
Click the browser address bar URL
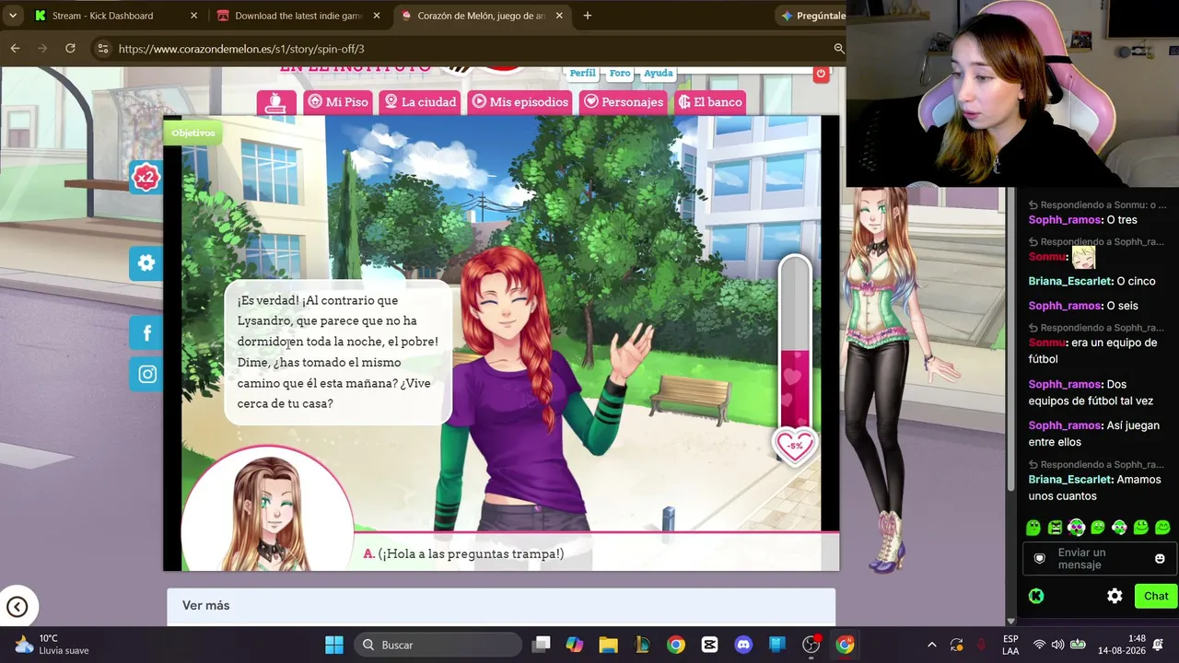pyautogui.click(x=241, y=49)
